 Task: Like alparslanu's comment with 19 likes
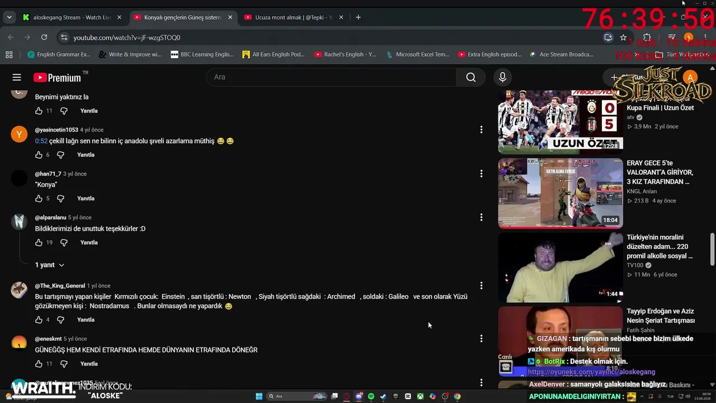(x=39, y=242)
